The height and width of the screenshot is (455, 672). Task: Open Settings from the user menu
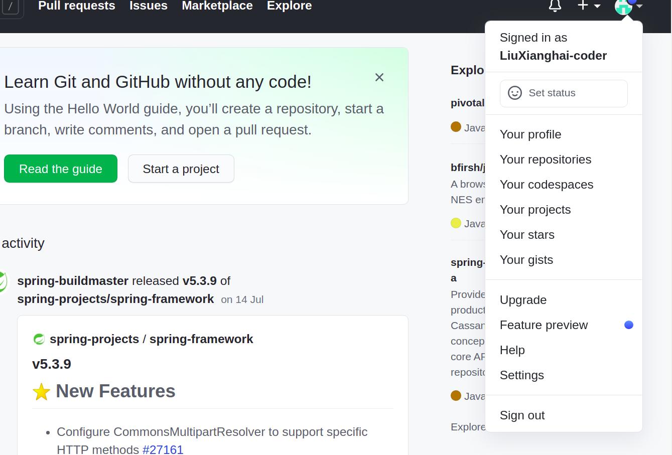point(564,375)
